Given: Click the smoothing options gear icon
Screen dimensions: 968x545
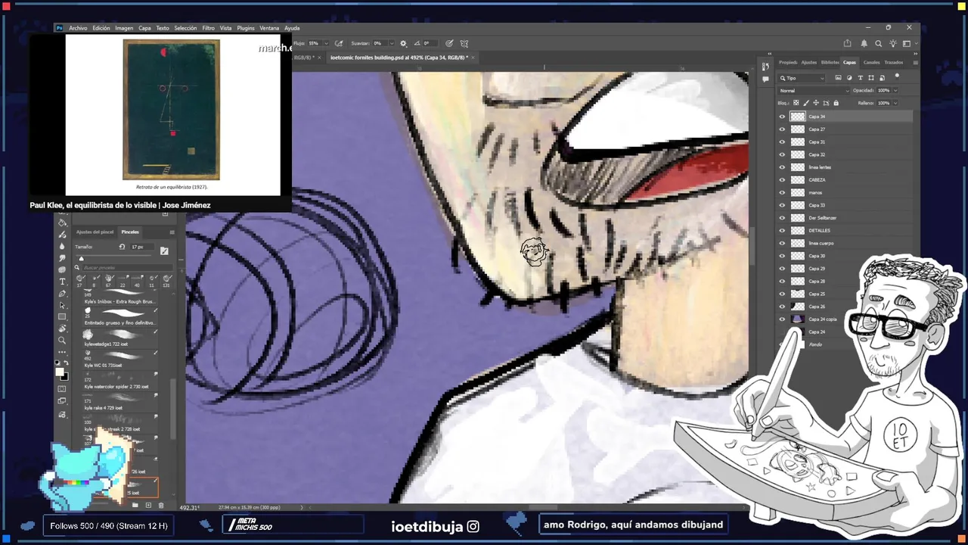Looking at the screenshot, I should click(403, 43).
